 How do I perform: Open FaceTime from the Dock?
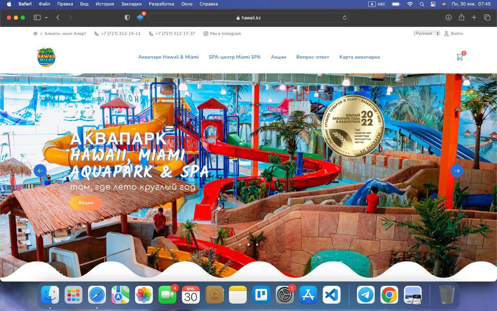coord(167,295)
